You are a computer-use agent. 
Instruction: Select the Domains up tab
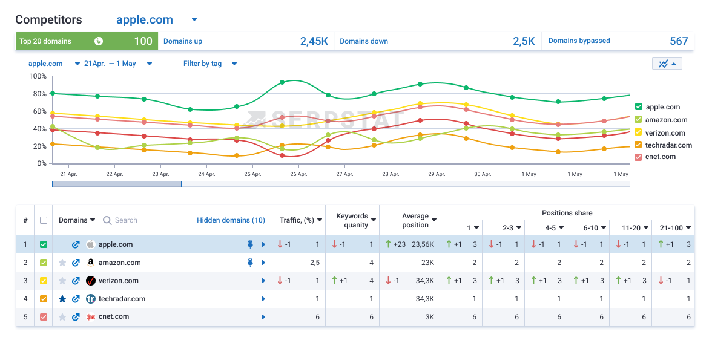246,41
